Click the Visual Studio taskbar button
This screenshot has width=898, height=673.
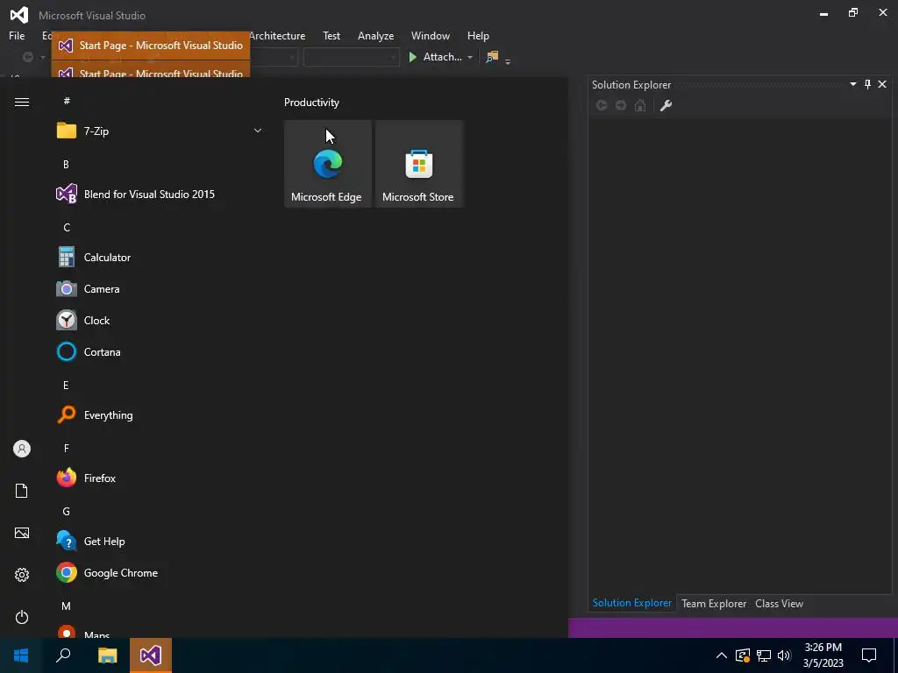tap(151, 655)
